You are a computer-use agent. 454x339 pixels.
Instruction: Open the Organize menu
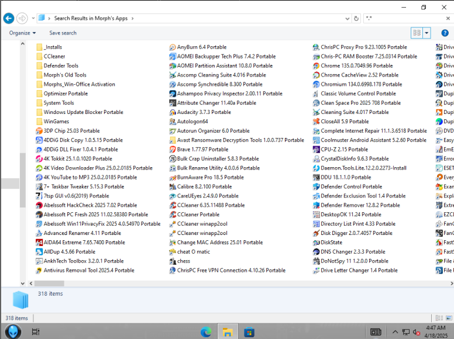pos(22,33)
